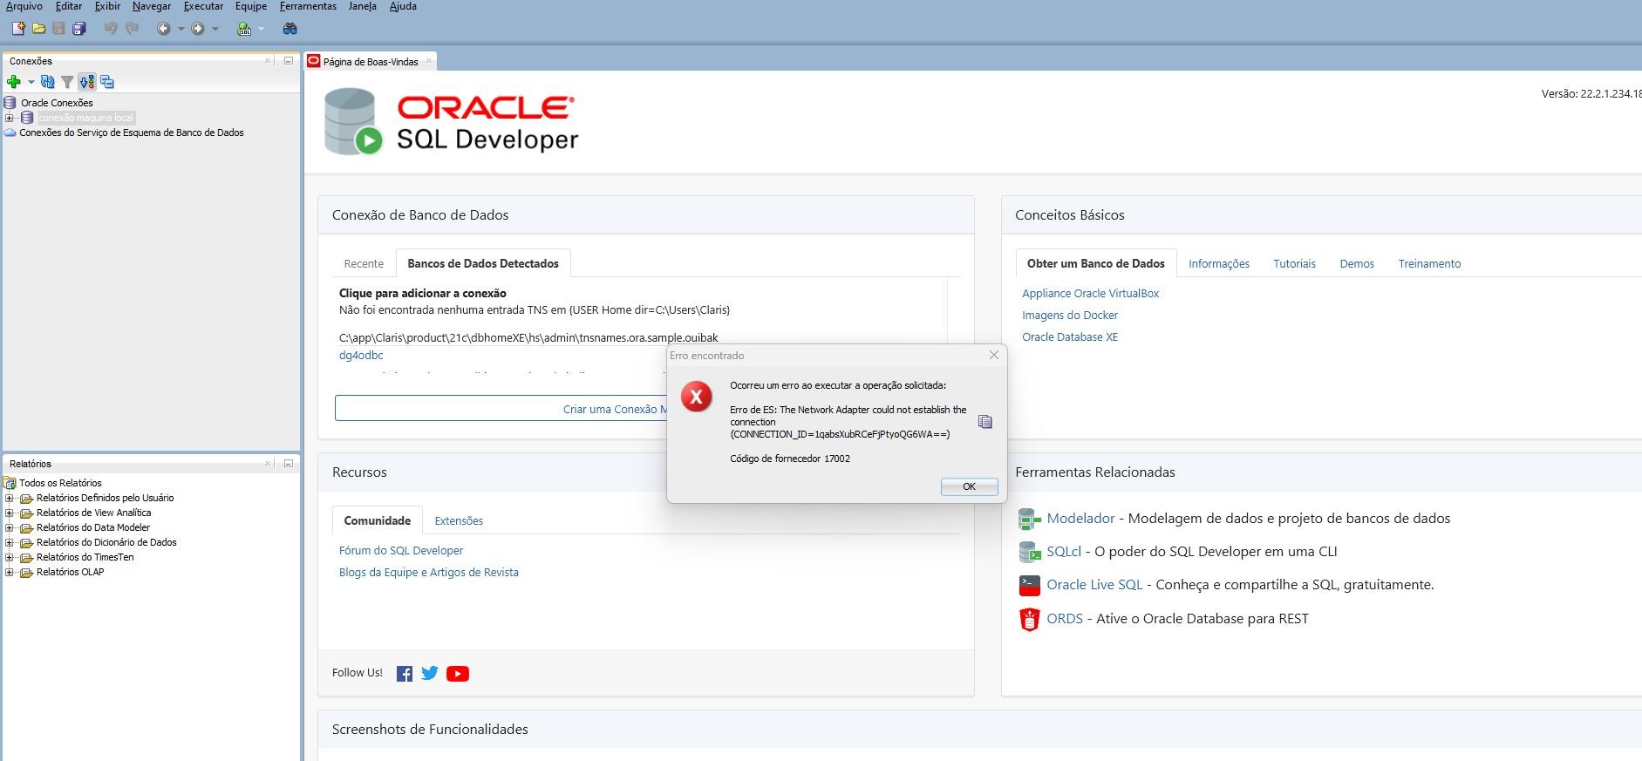
Task: Open the Editar menu
Action: point(69,6)
